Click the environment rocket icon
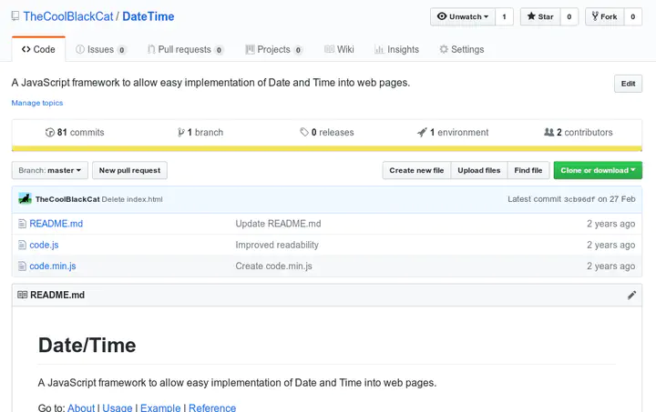Screen dimensions: 656x412 coord(422,133)
